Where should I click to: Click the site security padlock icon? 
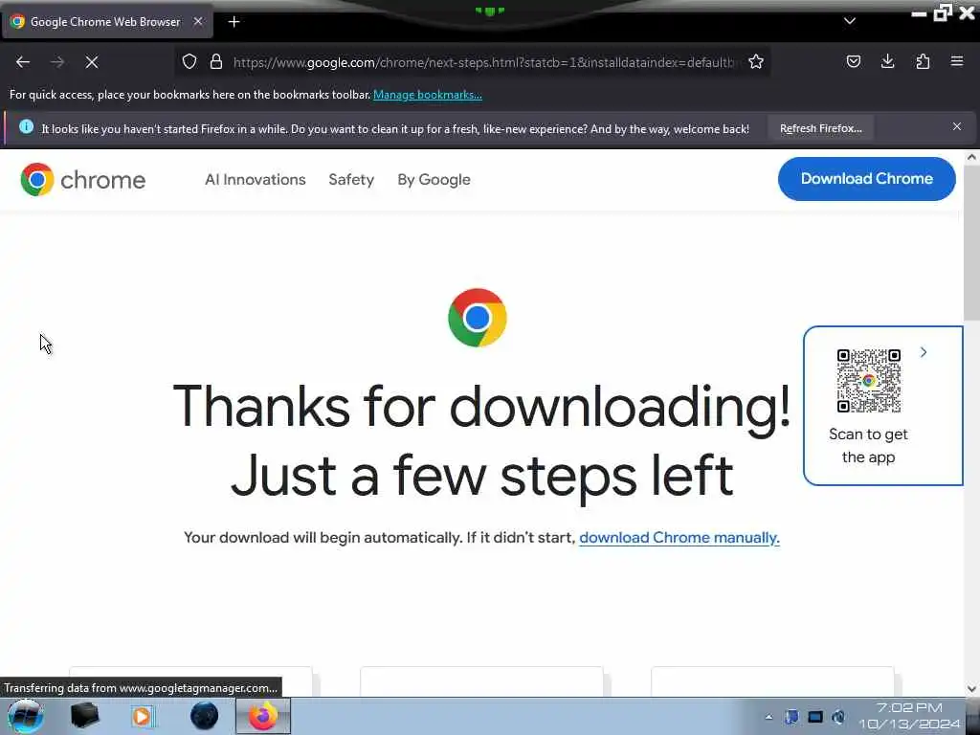pos(216,61)
